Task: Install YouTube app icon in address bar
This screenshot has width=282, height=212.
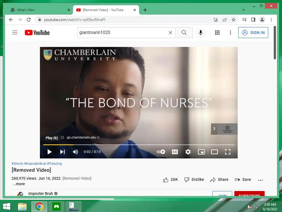Action: coord(216,20)
